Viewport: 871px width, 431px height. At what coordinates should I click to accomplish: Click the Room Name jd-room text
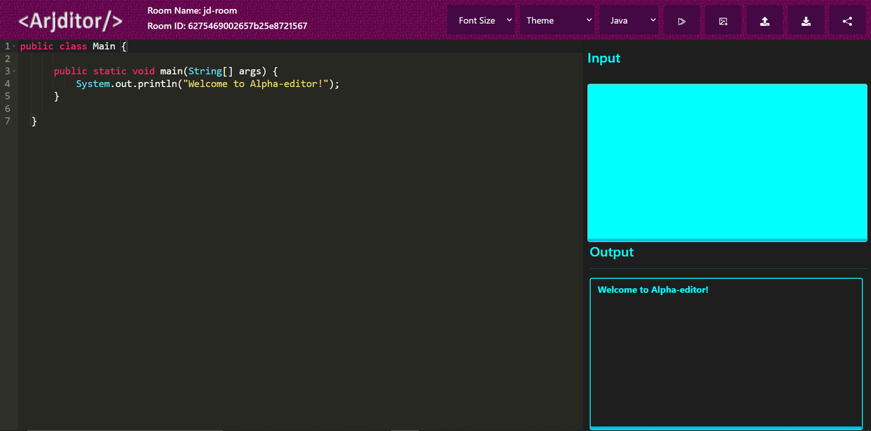pyautogui.click(x=193, y=11)
